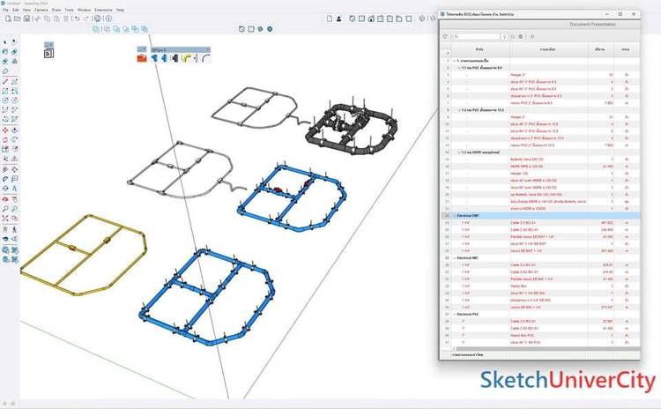Open Model Info from toolbar

[x=108, y=19]
